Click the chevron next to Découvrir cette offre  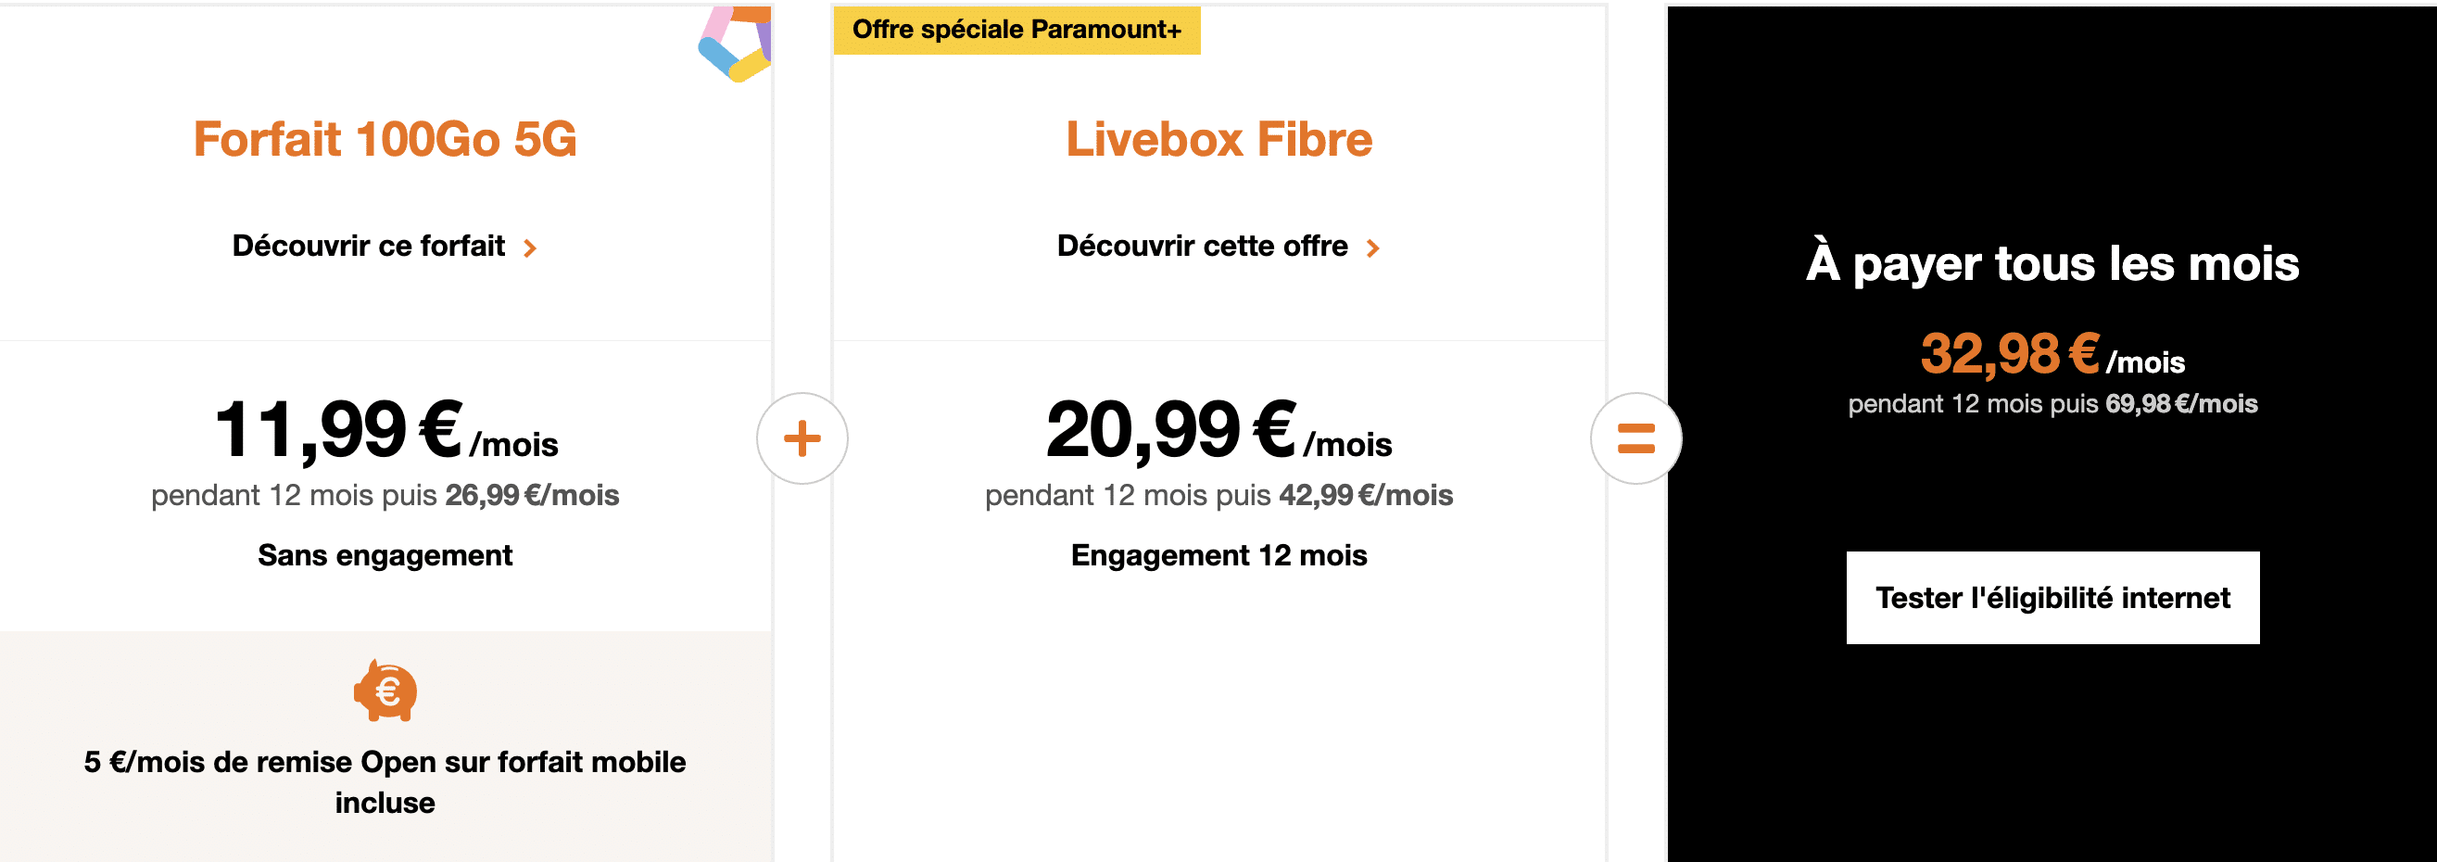[1373, 247]
